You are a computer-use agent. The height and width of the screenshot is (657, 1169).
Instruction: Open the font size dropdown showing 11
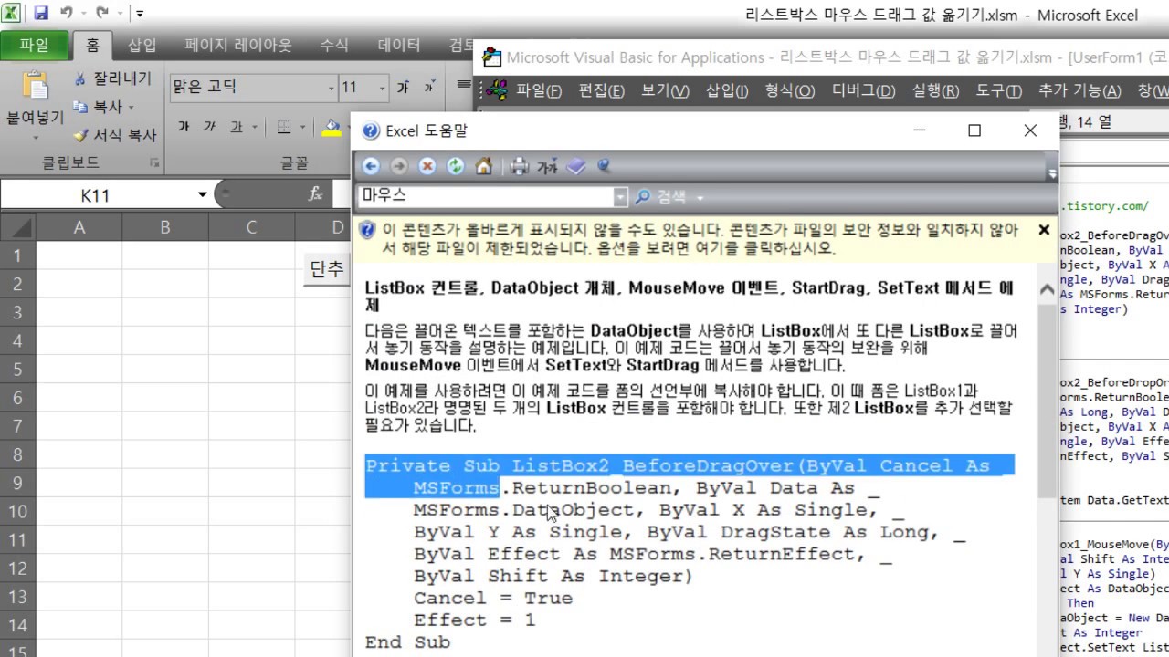(383, 89)
